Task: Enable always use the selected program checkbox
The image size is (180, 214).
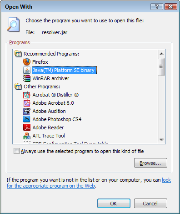Action: coord(16,151)
